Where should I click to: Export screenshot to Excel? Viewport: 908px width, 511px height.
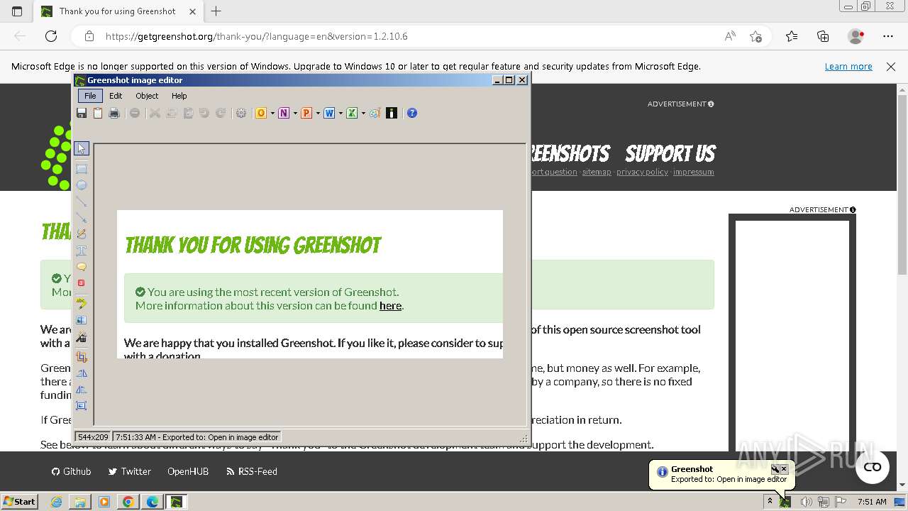pyautogui.click(x=352, y=113)
